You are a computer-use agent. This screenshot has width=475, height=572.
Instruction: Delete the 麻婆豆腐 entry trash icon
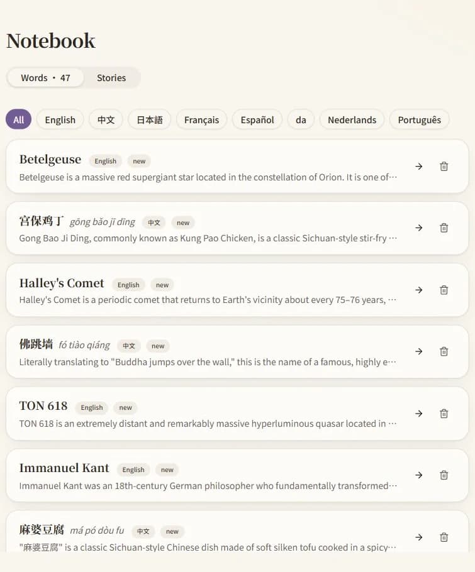point(444,537)
